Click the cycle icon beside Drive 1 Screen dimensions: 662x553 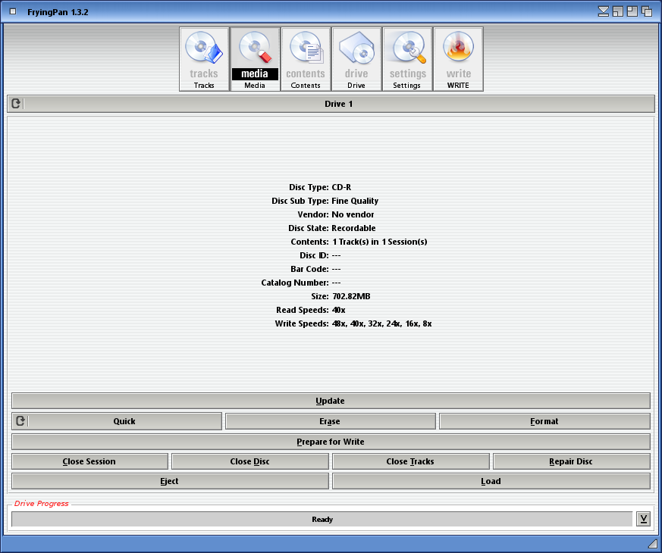[16, 104]
